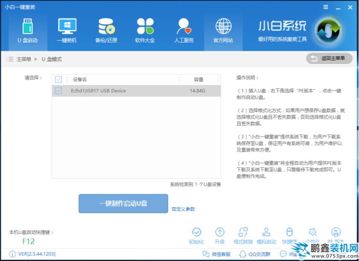Click the F12 hotkey text

[29, 241]
